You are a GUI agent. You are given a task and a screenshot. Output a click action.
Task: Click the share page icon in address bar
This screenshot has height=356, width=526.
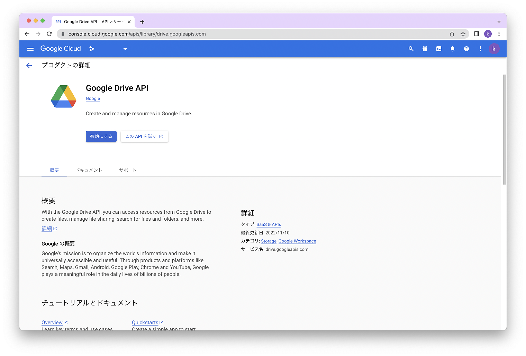[x=452, y=34]
